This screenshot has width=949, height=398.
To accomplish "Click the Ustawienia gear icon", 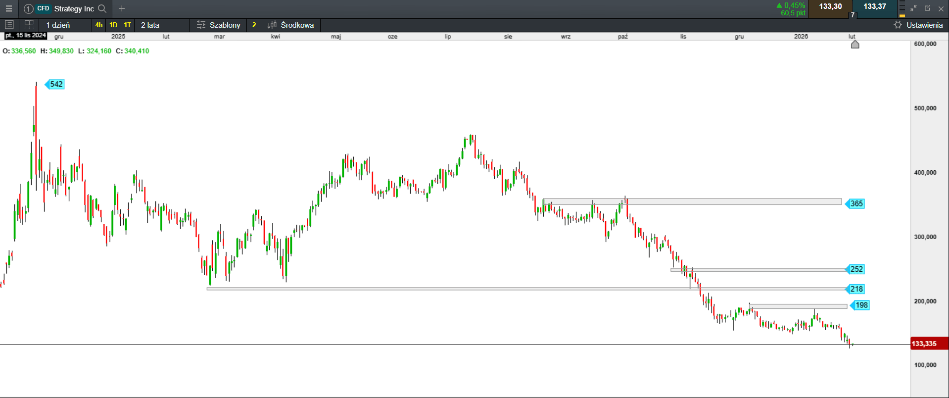I will 898,25.
